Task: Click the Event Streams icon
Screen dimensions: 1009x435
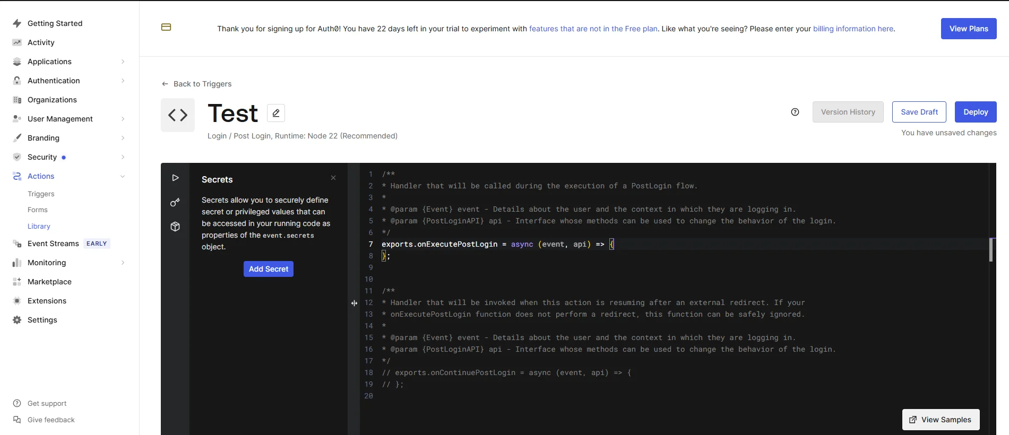Action: click(17, 243)
